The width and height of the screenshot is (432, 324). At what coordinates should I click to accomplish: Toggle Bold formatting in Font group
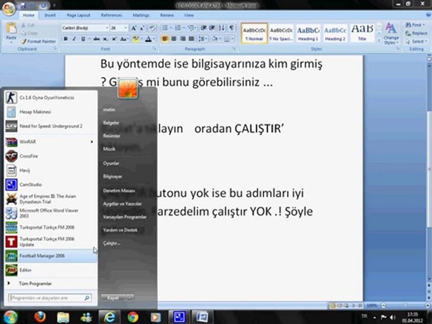pos(66,39)
